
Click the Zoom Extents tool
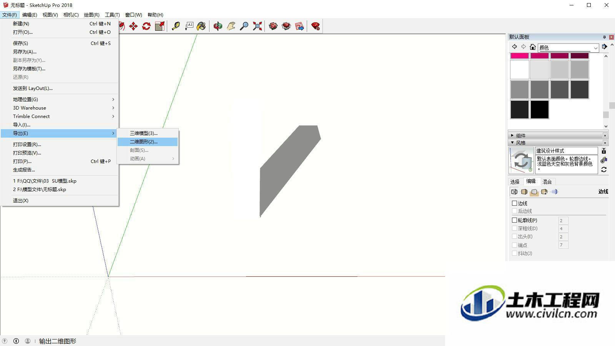257,26
